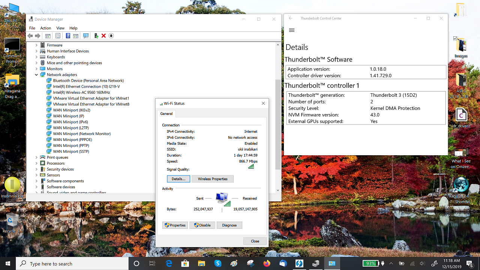Image resolution: width=480 pixels, height=270 pixels.
Task: Click Scan for hardware changes monitor icon
Action: coord(86,36)
